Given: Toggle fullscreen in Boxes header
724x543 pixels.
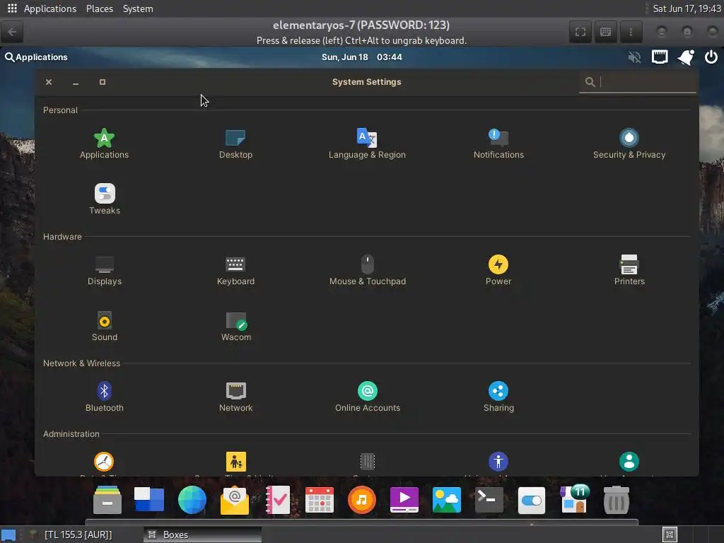Looking at the screenshot, I should pos(580,32).
